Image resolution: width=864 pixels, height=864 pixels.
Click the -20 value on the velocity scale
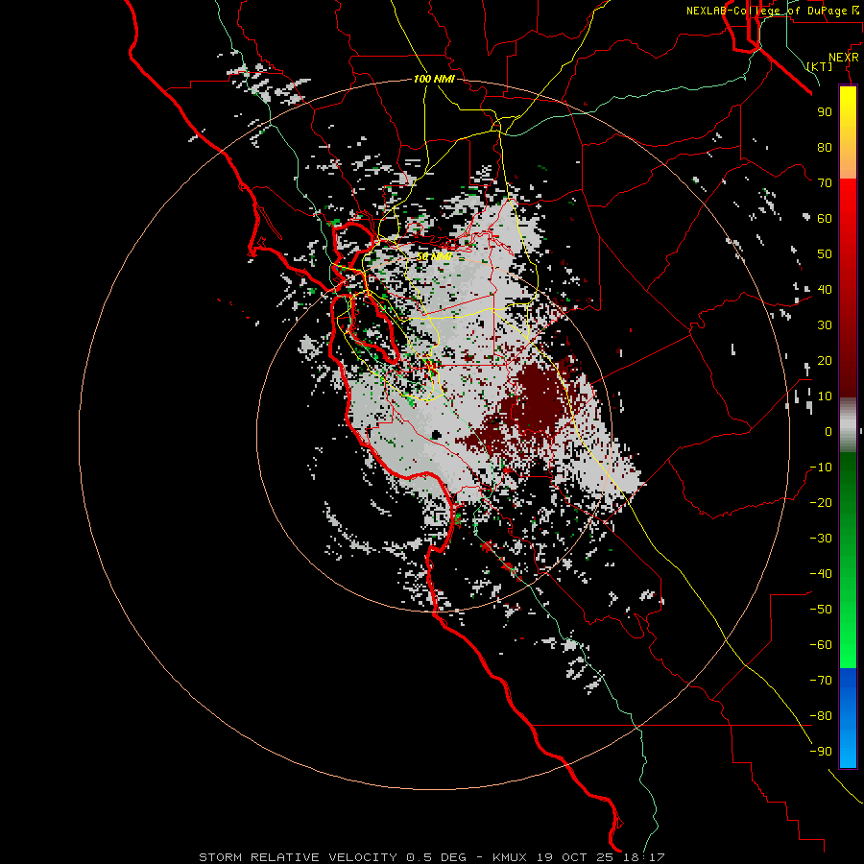[821, 502]
